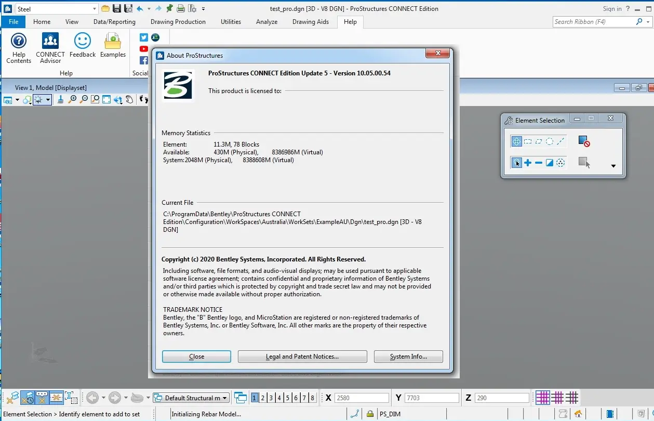654x421 pixels.
Task: Choose the Subtract selection method minus
Action: [x=539, y=163]
